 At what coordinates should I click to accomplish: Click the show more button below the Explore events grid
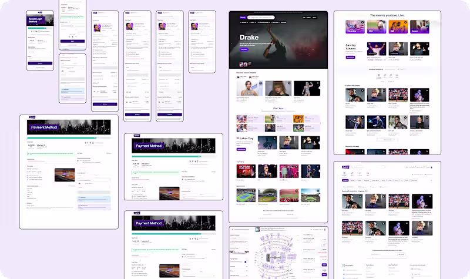coord(387,140)
